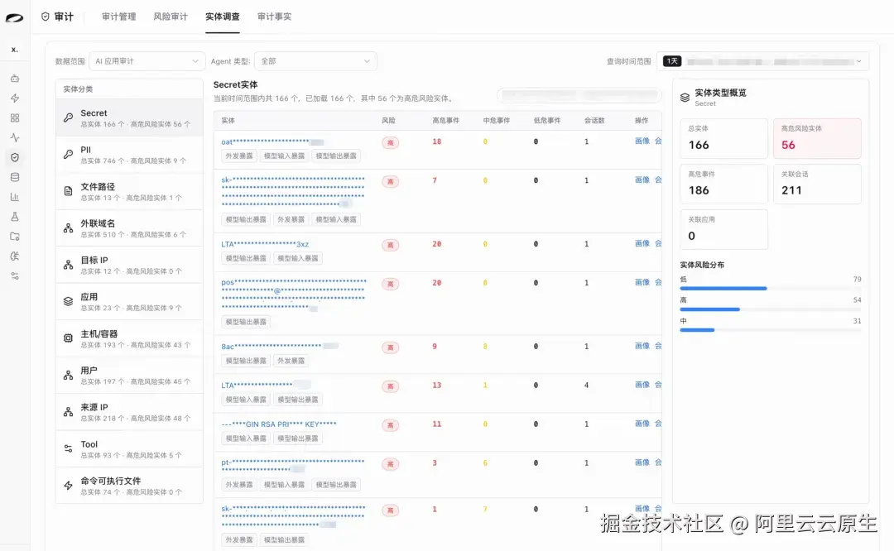Open 画像 for the pt-*** entity row
Image resolution: width=894 pixels, height=551 pixels.
point(642,462)
